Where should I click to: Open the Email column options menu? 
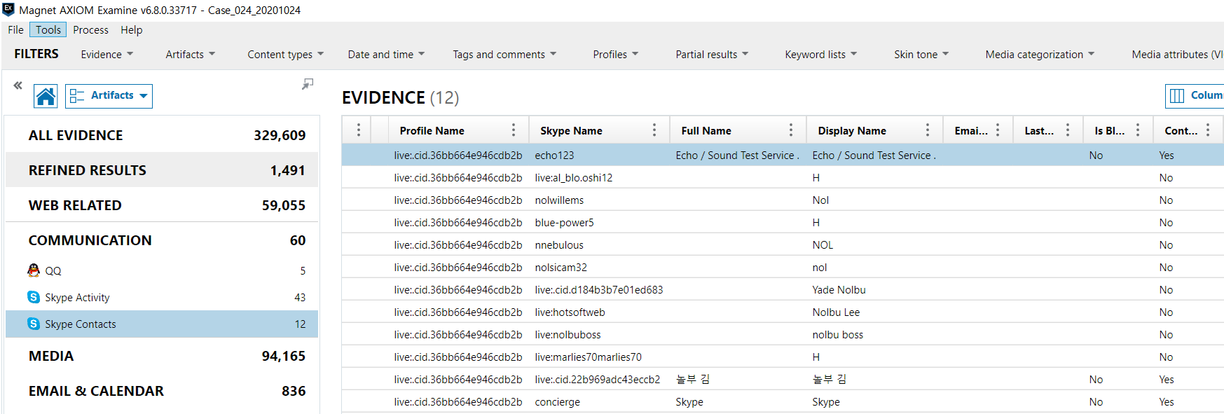coord(998,130)
